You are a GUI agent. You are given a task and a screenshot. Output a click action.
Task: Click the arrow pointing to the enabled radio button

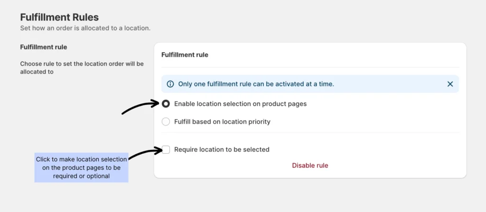click(140, 107)
